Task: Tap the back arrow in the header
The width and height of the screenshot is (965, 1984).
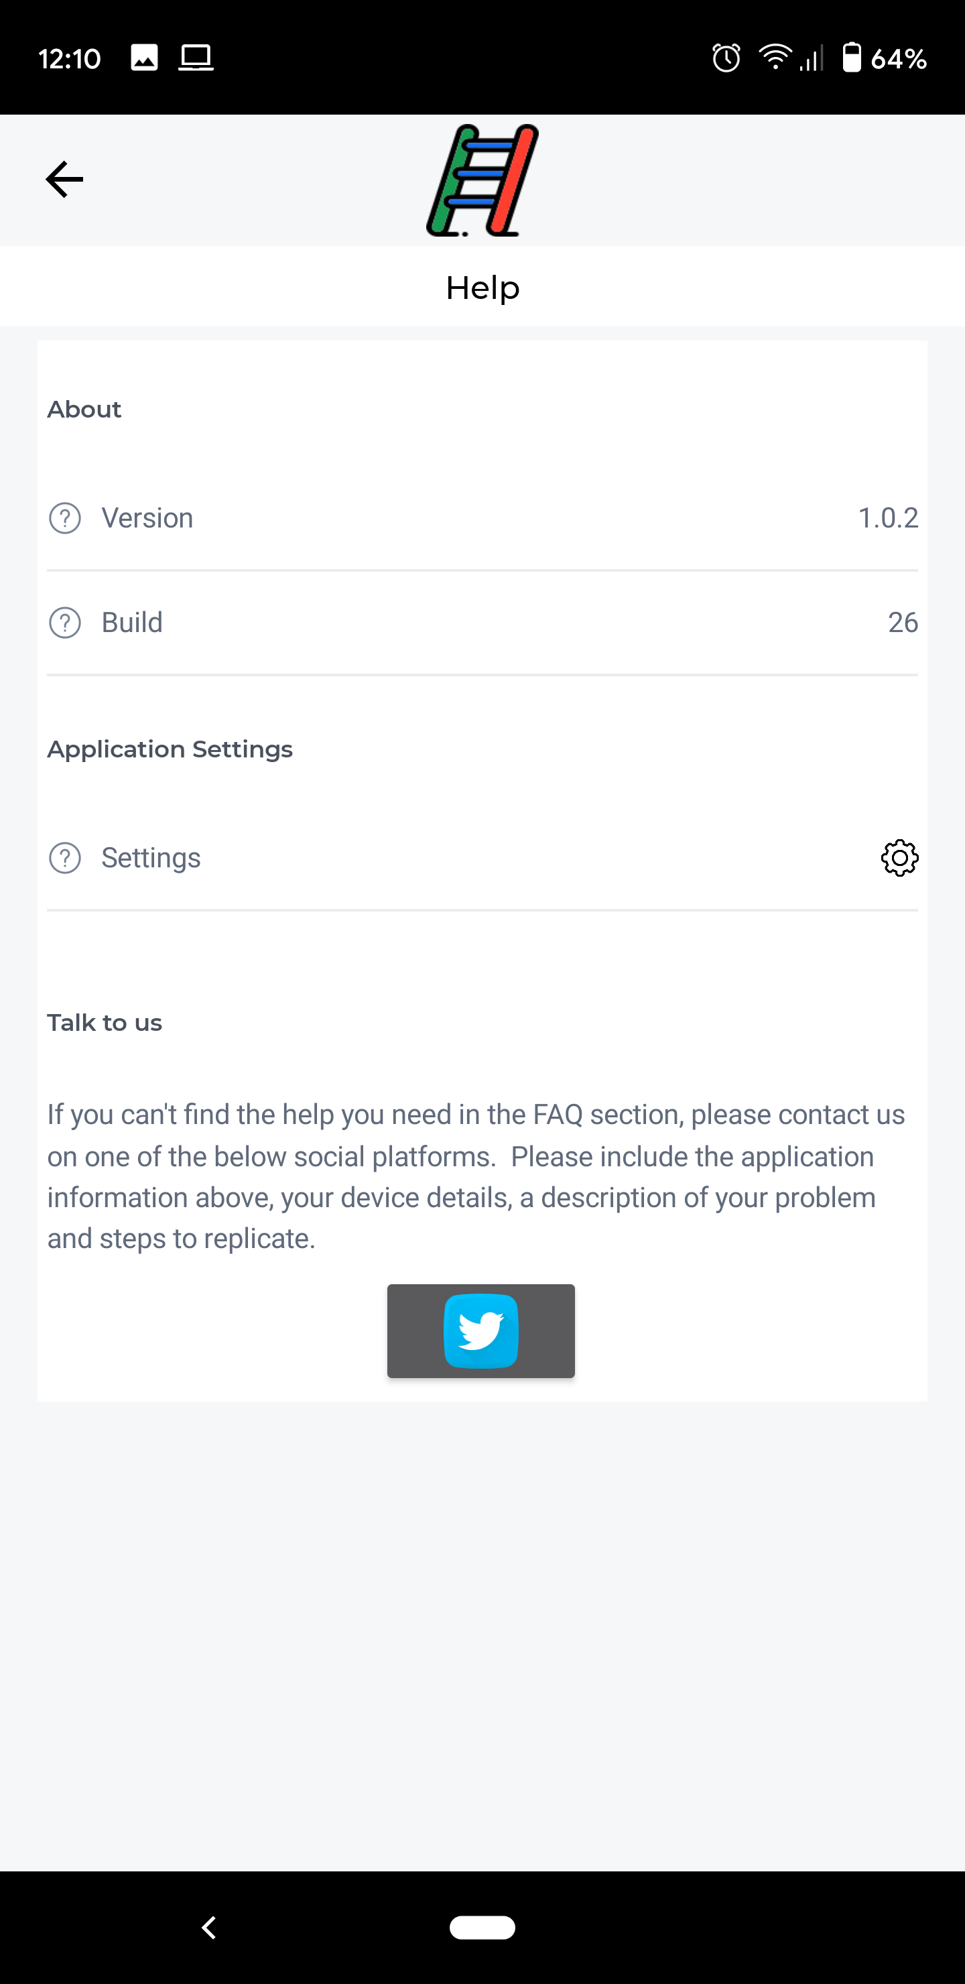Action: 65,180
